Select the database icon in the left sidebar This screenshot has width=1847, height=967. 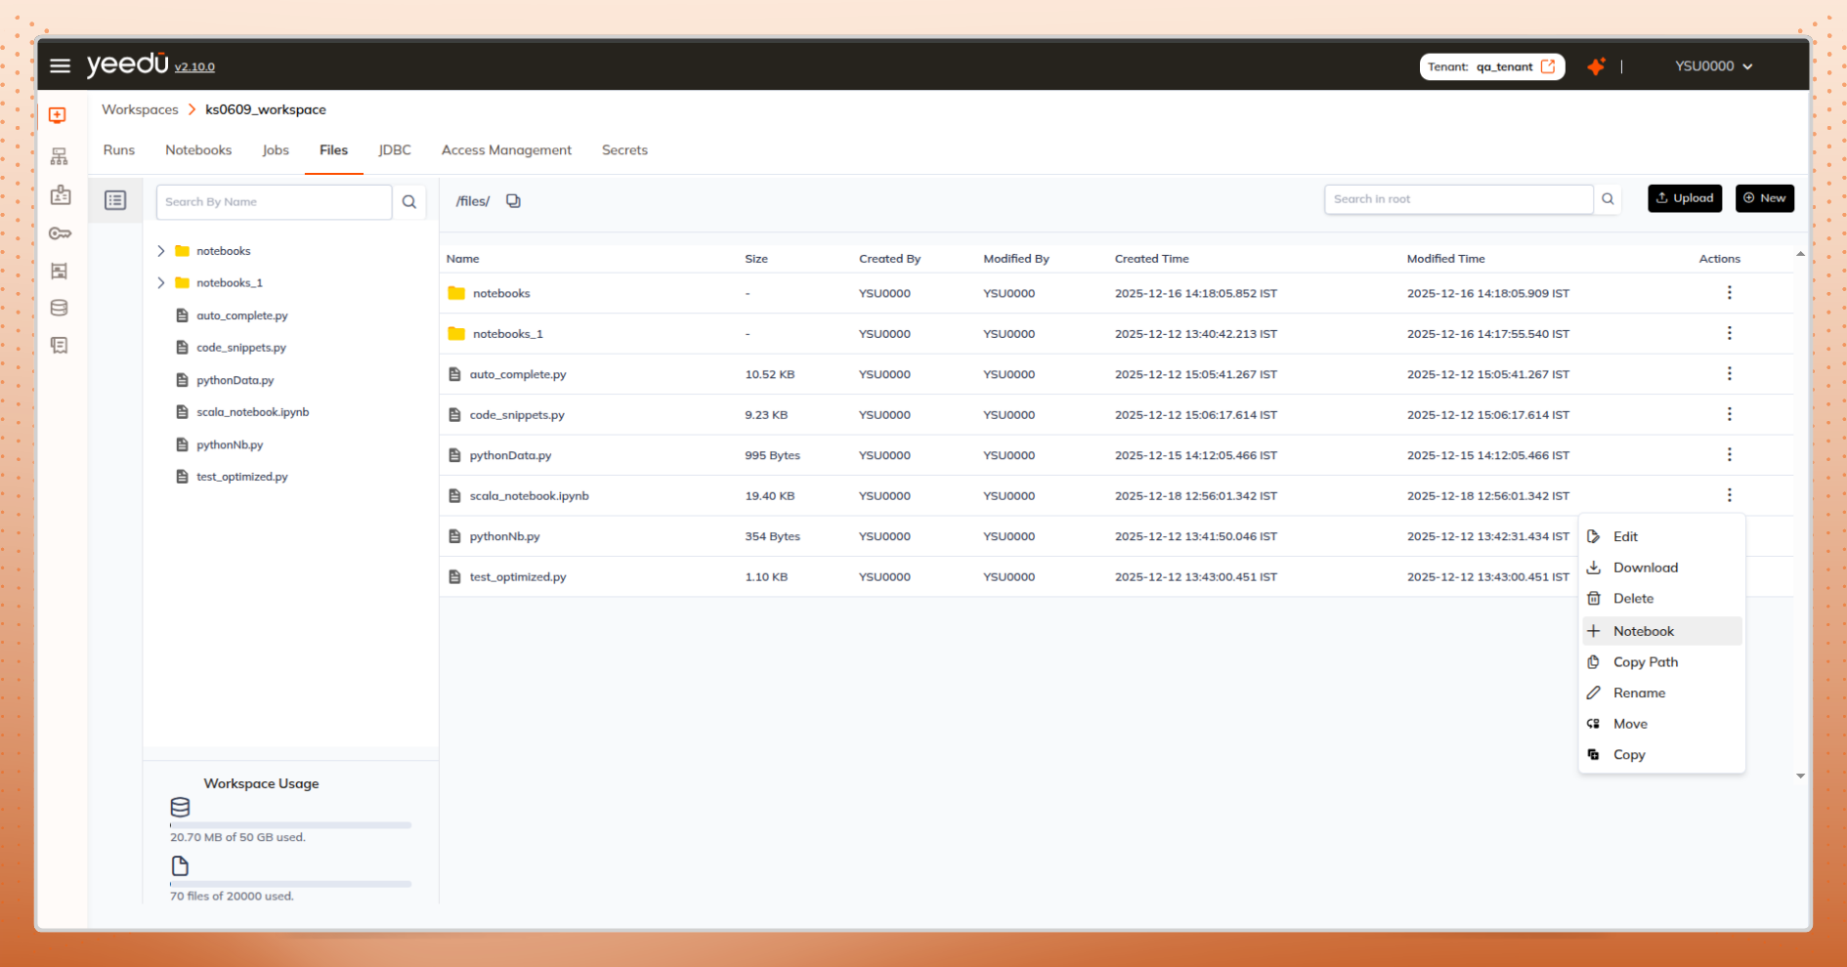(59, 307)
